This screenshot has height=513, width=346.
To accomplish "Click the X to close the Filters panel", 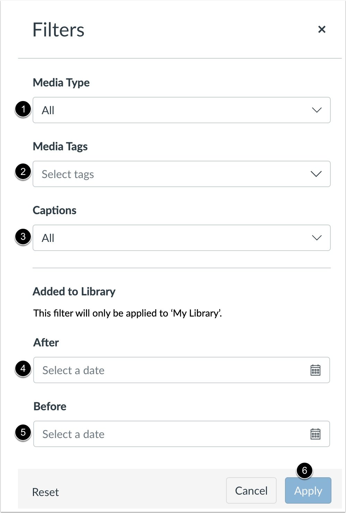I will (322, 29).
